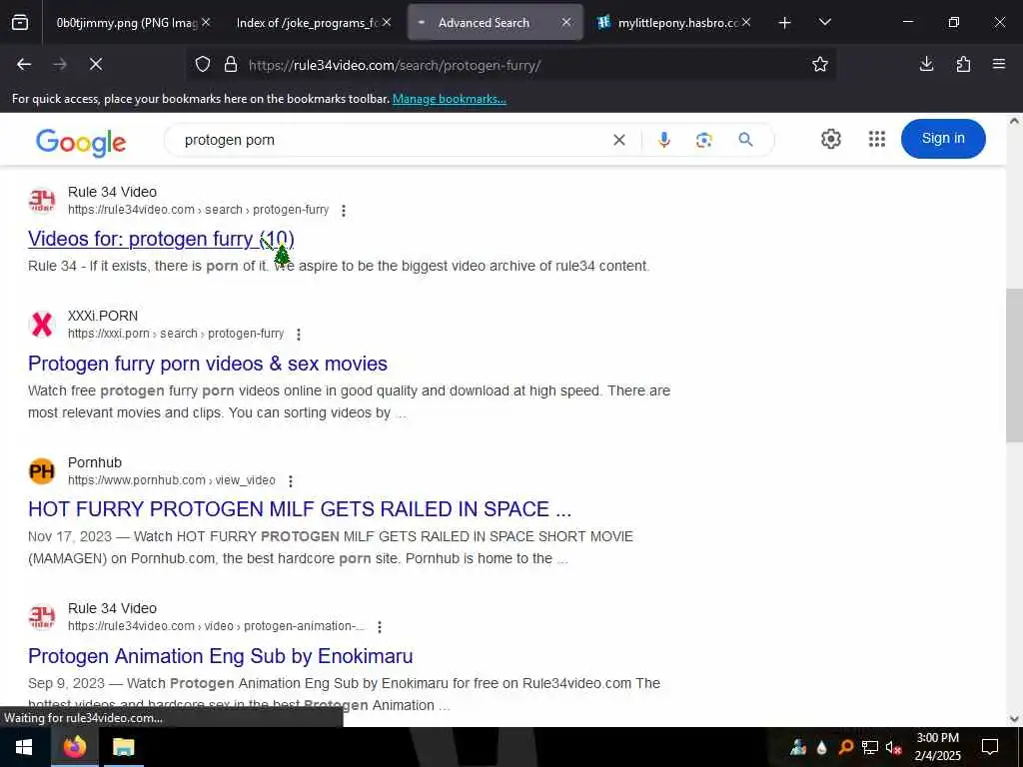This screenshot has width=1023, height=767.
Task: Search by image with Google Lens icon
Action: click(x=704, y=140)
